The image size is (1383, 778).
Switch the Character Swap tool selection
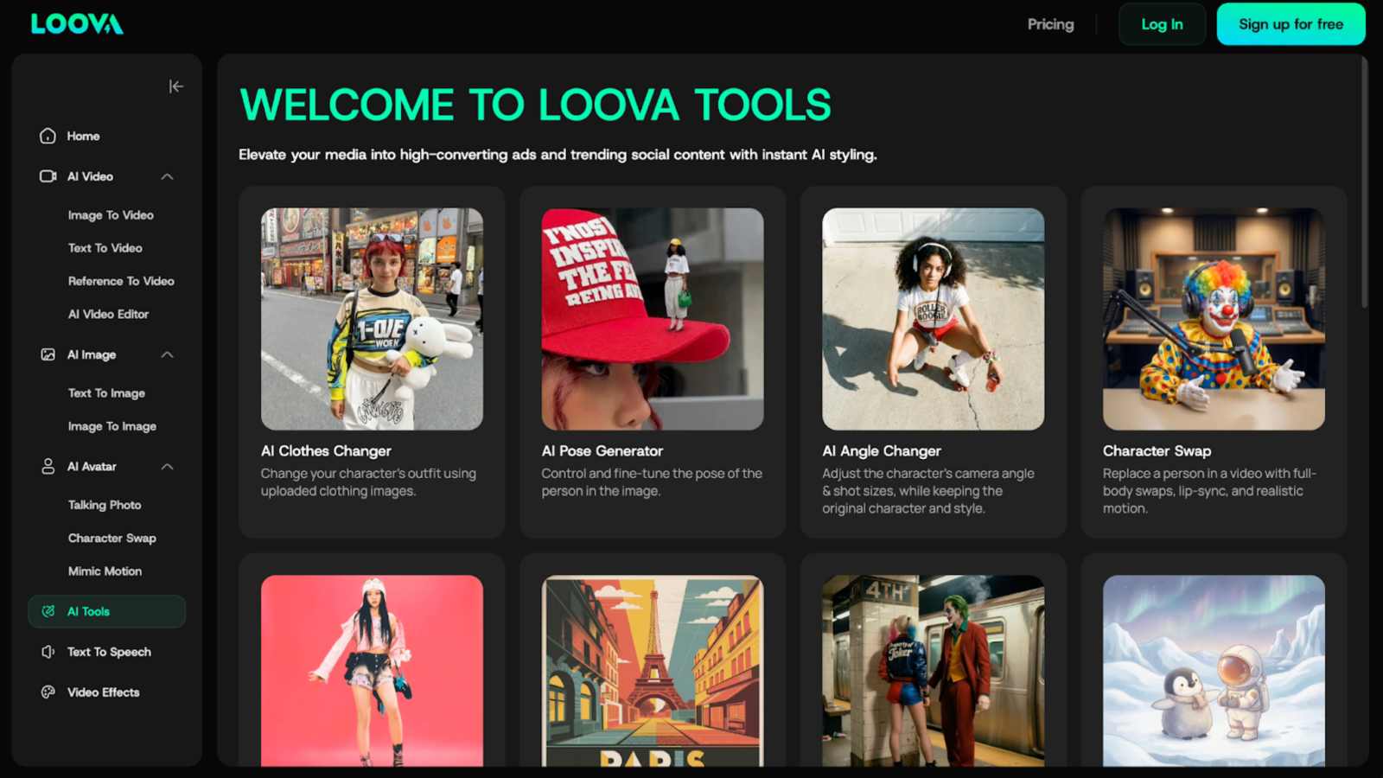112,538
